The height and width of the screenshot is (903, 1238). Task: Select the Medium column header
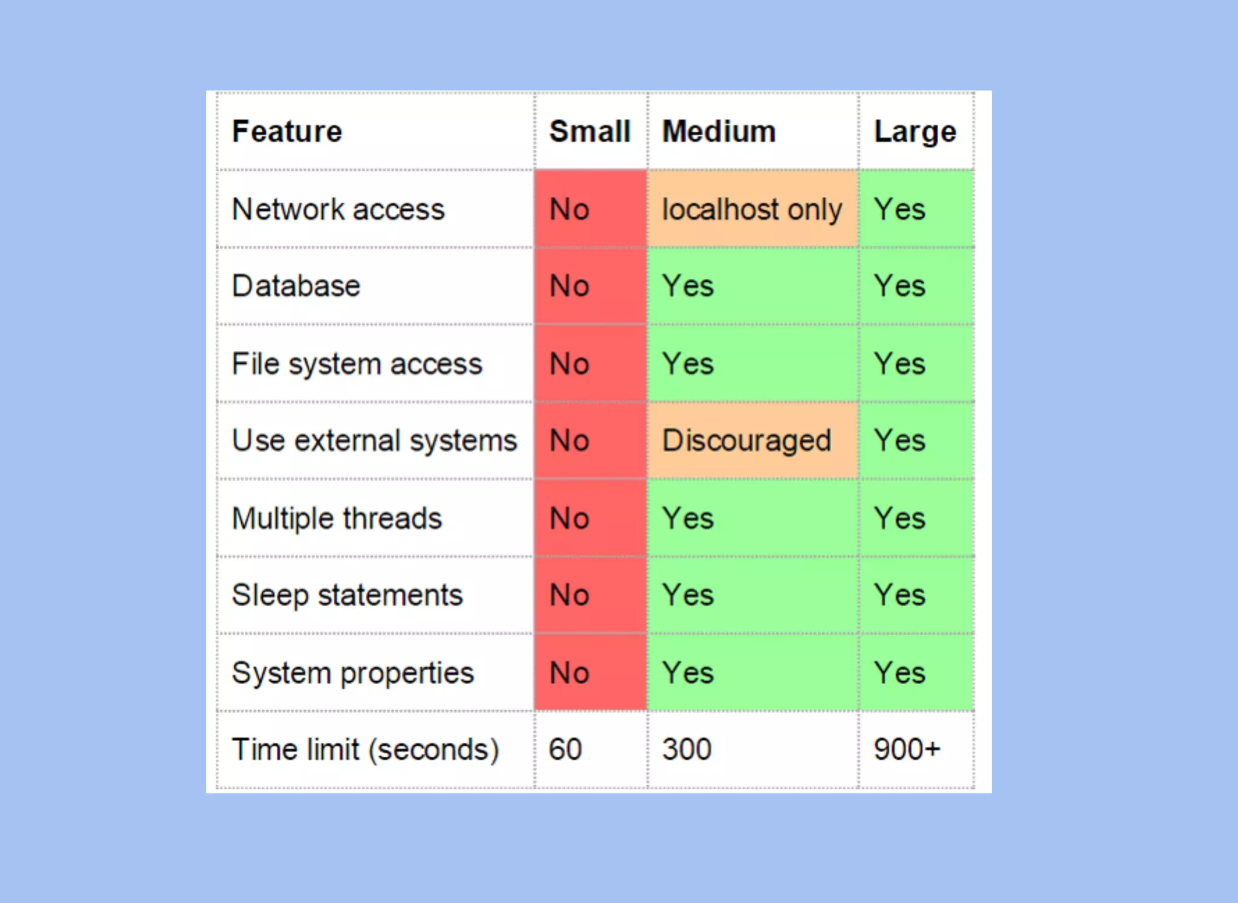click(x=719, y=132)
